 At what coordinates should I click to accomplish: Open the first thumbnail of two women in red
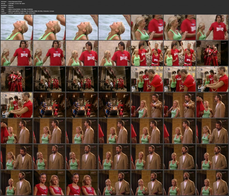coord(49,183)
